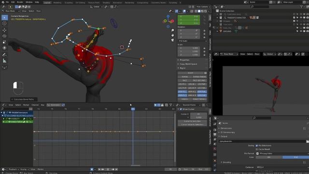Screen dimensions: 309x174
Task: Pause animation playback
Action: click(x=108, y=169)
